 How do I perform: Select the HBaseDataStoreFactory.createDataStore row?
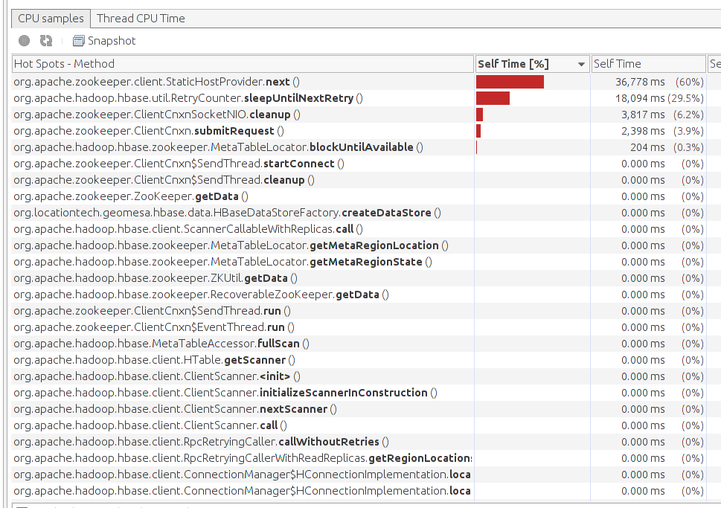[x=227, y=213]
